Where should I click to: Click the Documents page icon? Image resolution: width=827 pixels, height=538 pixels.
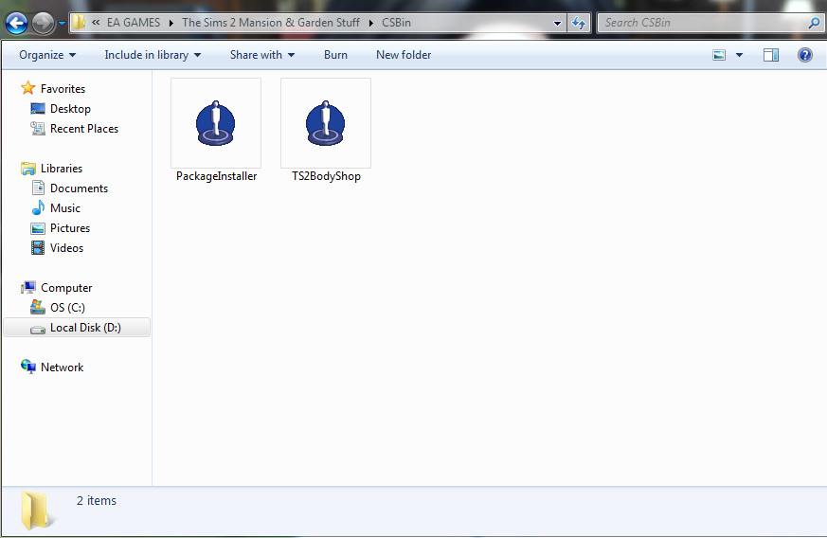click(38, 188)
